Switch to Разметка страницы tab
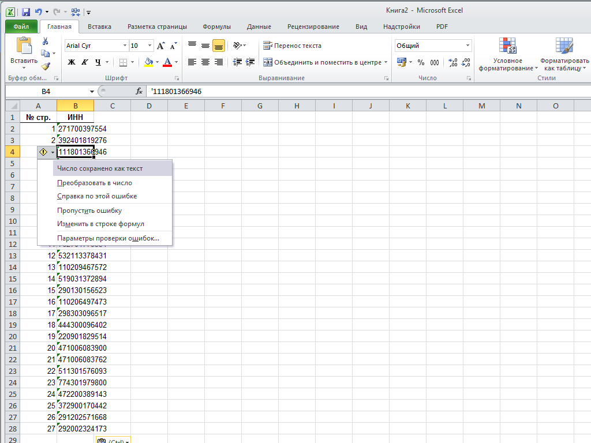591x443 pixels. click(157, 27)
